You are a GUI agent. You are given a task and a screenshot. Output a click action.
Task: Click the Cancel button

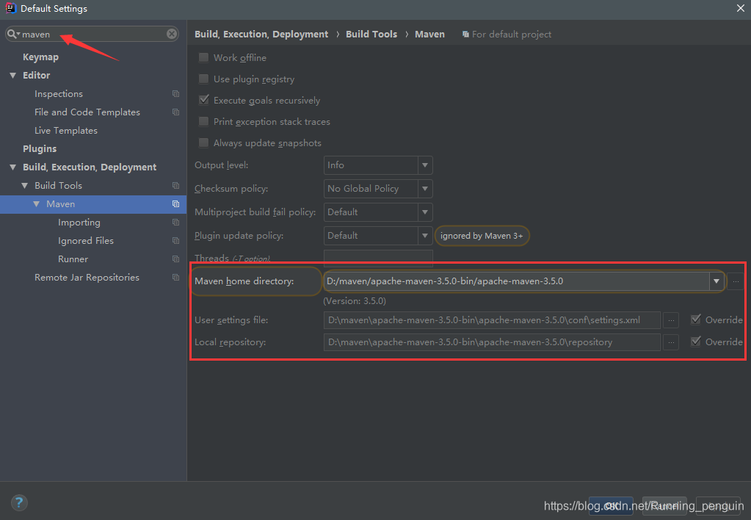[664, 505]
